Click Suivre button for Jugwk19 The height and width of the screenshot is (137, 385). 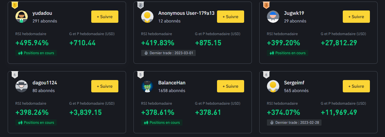click(356, 17)
